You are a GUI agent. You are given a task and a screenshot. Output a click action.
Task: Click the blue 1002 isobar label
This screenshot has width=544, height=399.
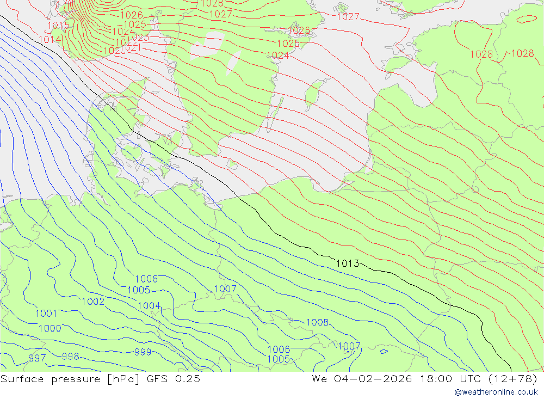point(93,302)
